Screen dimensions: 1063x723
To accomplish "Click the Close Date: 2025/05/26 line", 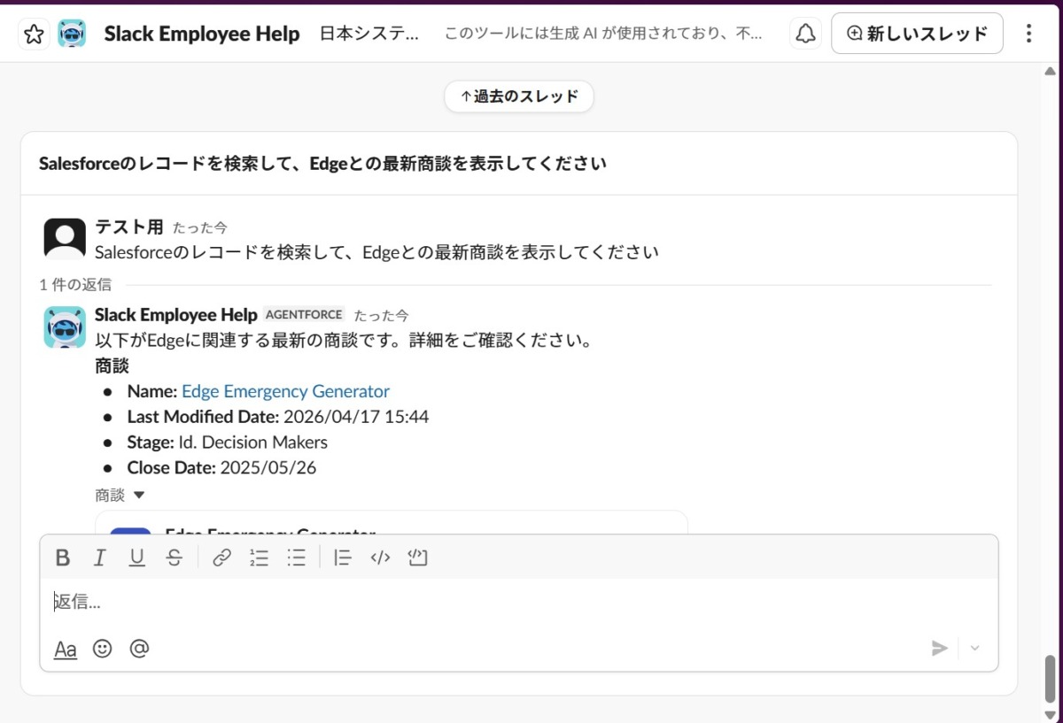I will point(221,468).
